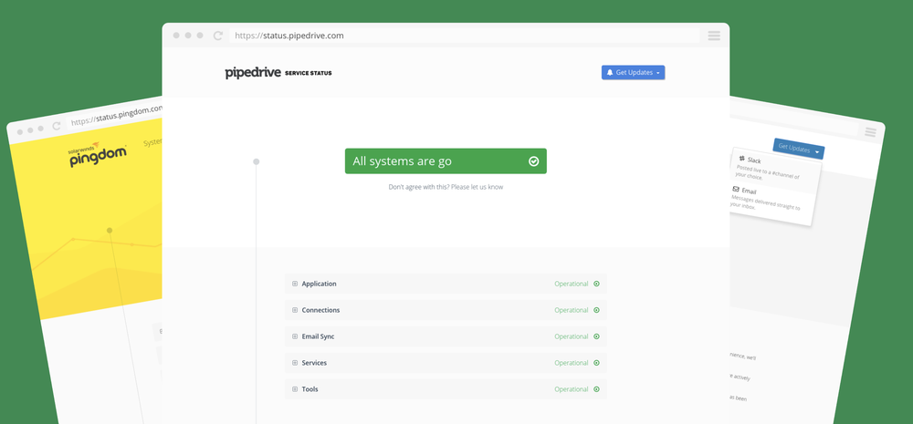913x424 pixels.
Task: Open hamburger menu in Pipedrive browser window
Action: point(714,36)
